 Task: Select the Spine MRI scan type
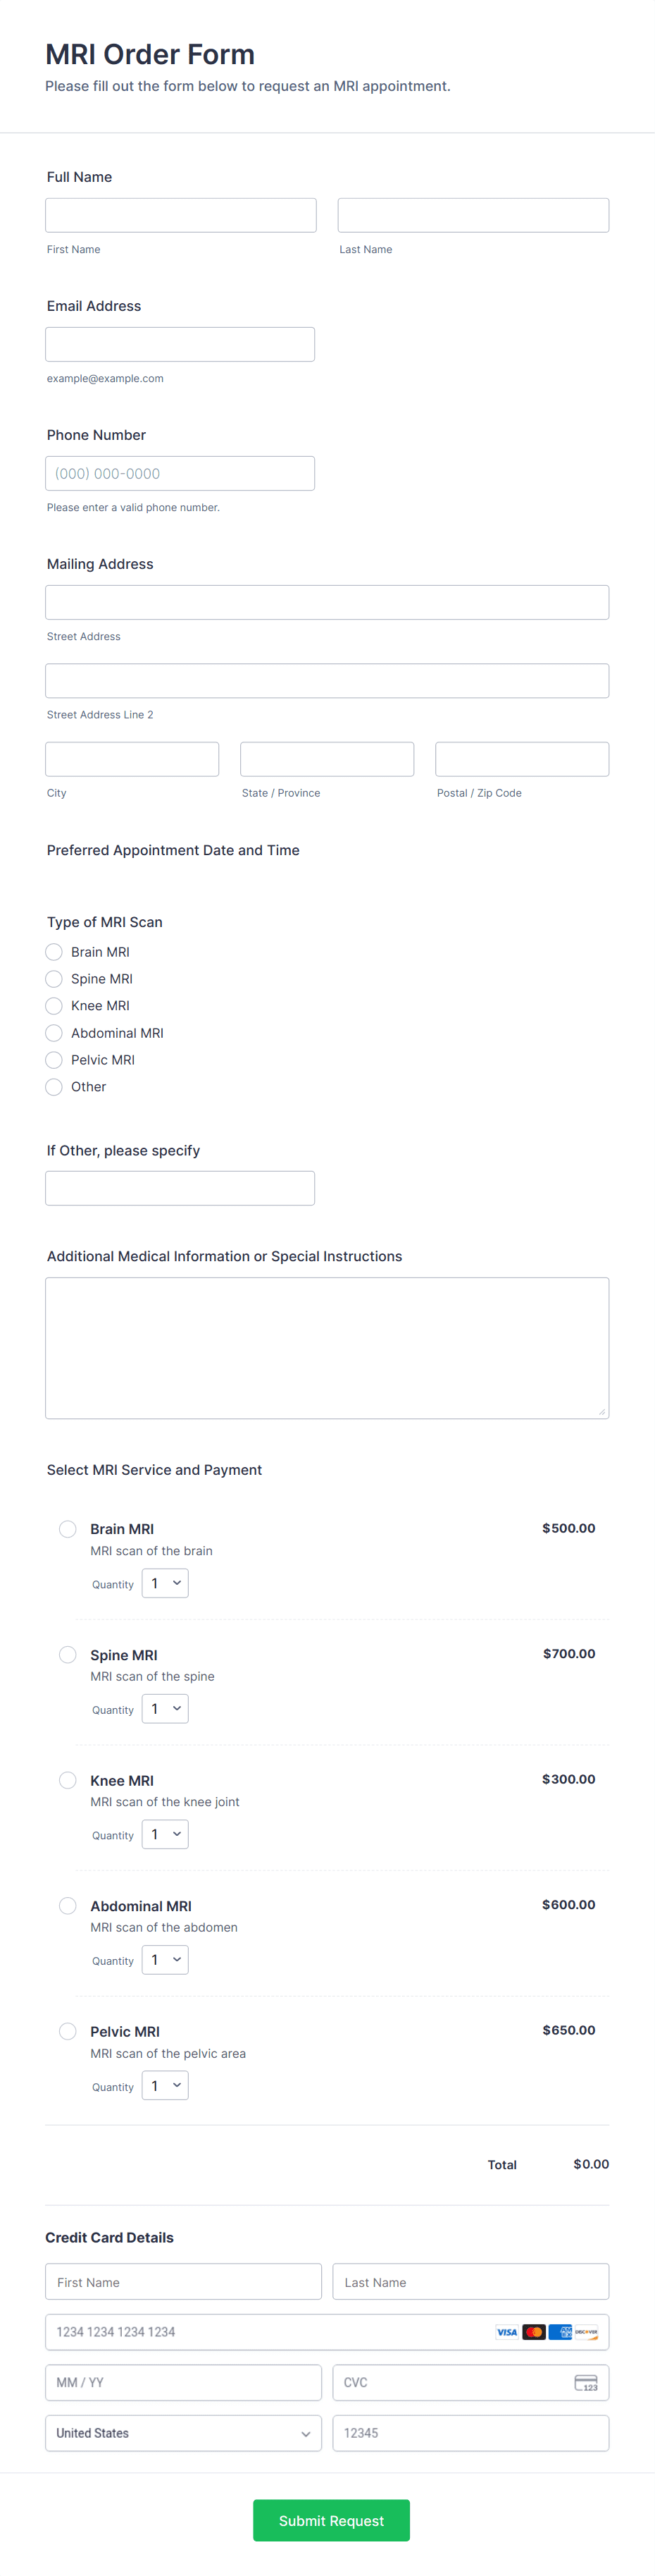[53, 978]
